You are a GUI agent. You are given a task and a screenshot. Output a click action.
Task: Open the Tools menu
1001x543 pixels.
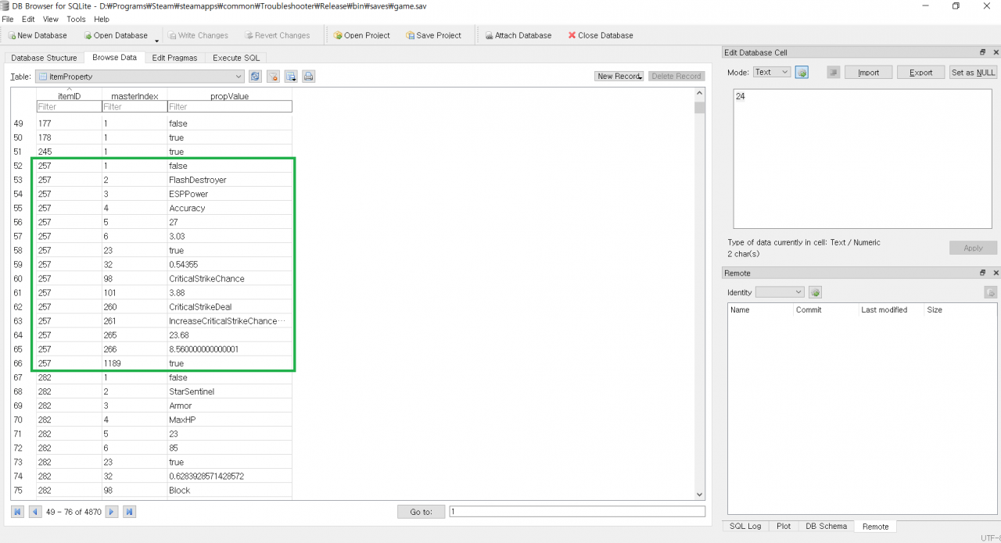76,19
